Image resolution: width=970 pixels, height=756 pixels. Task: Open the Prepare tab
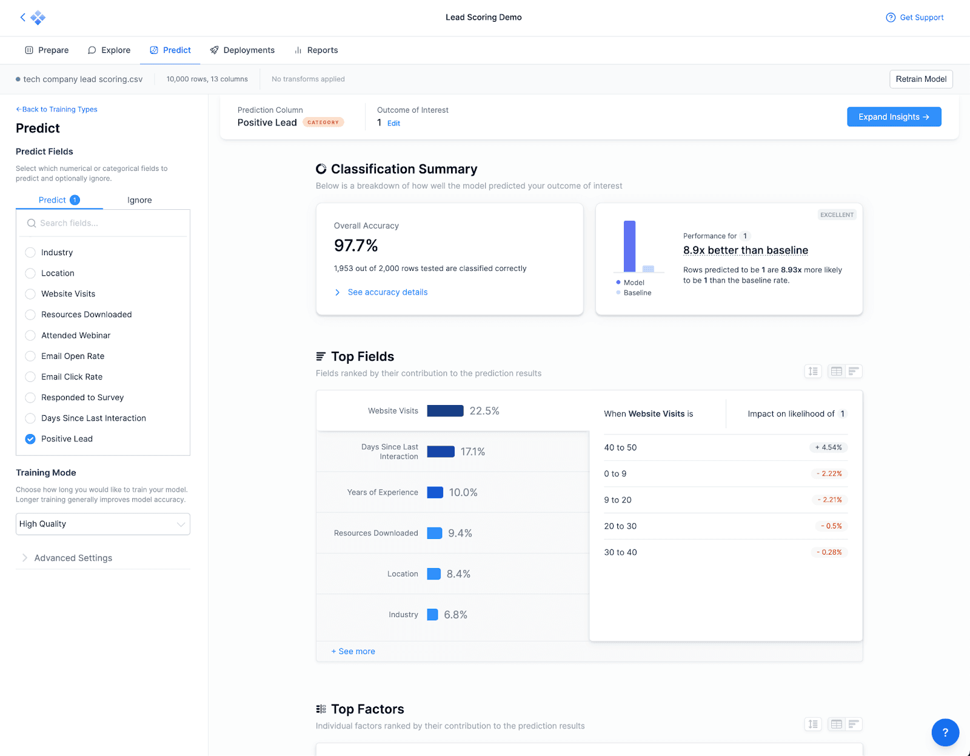[47, 50]
